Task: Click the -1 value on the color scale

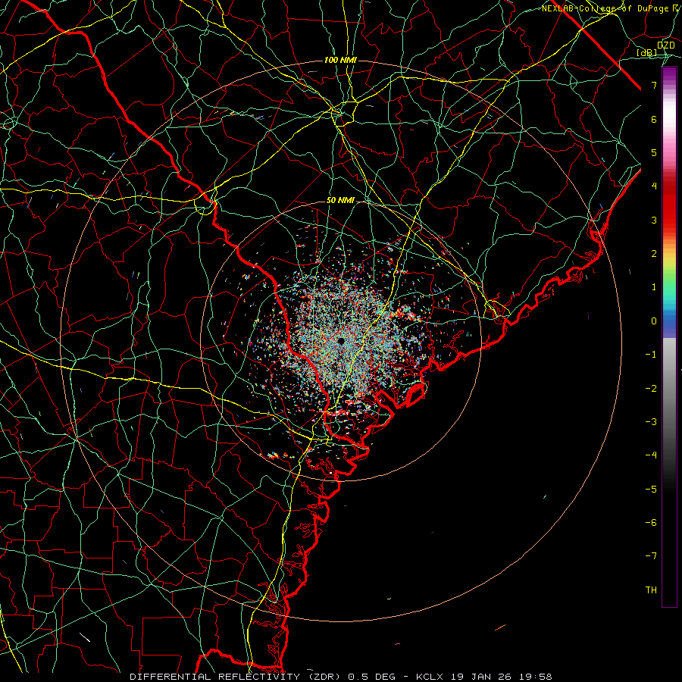Action: 651,355
